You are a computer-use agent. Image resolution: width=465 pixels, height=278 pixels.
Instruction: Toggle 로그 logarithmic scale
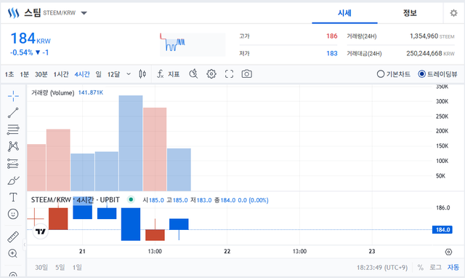435,268
